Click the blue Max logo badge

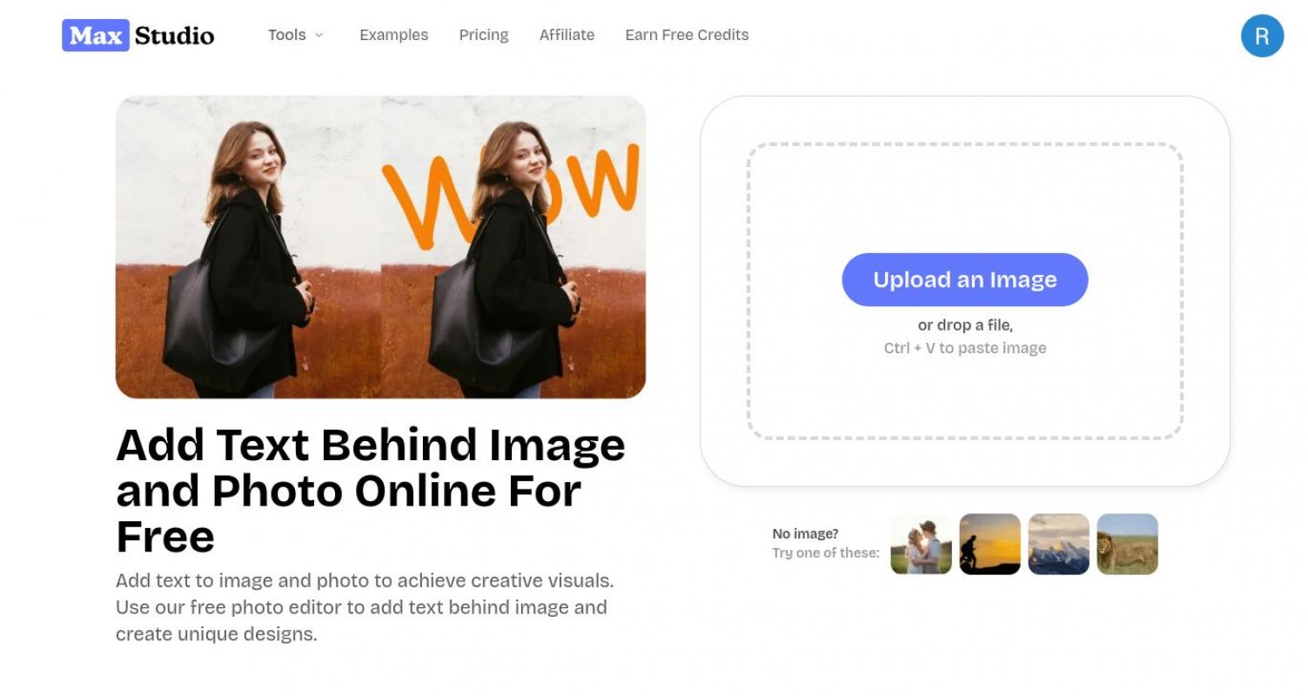[96, 36]
